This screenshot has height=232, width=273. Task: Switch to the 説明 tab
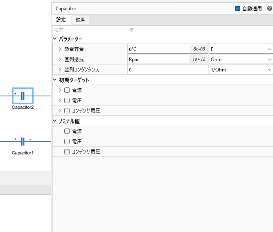point(81,20)
